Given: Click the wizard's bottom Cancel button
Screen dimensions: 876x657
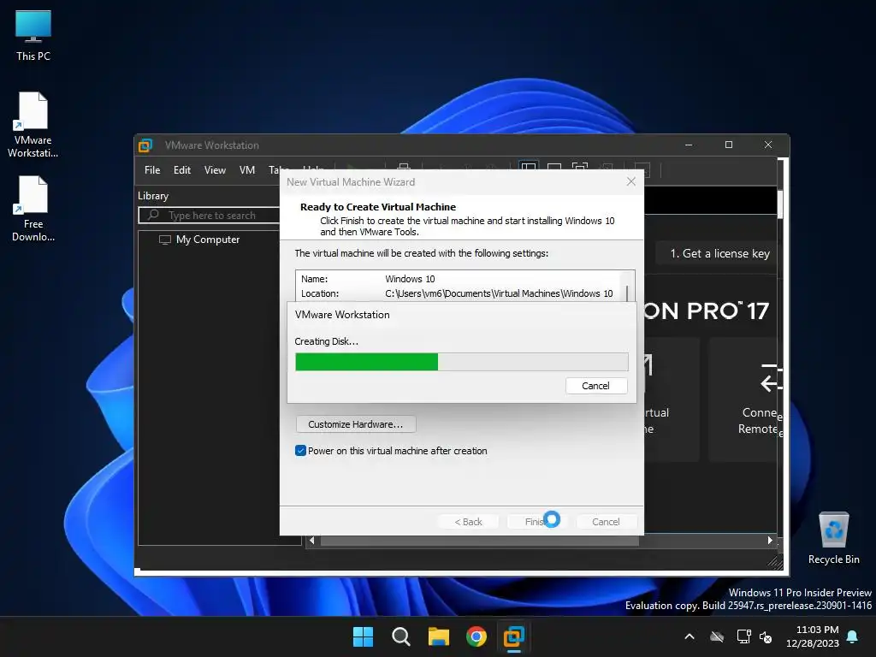Looking at the screenshot, I should [606, 522].
